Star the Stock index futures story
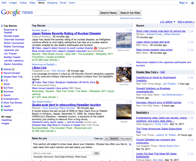 tap(189, 31)
